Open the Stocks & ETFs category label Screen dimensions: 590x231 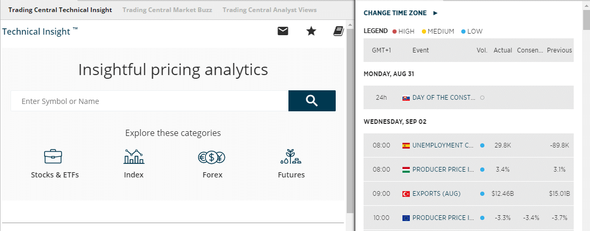pos(55,175)
